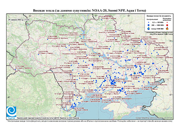Select the large red circle in the legend

coord(167,25)
